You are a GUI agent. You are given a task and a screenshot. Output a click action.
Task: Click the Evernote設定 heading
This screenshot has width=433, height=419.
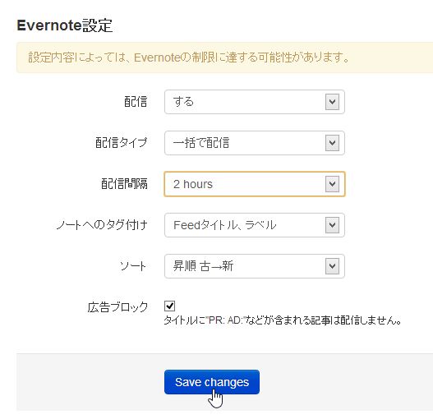(65, 25)
